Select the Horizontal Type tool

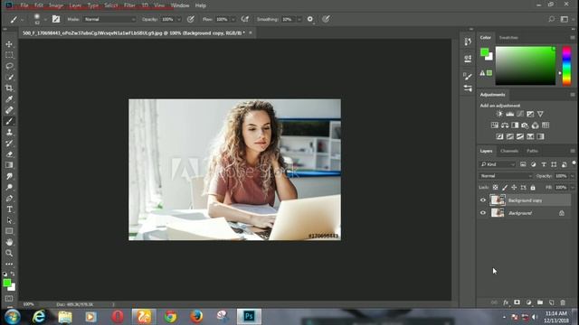tap(9, 209)
